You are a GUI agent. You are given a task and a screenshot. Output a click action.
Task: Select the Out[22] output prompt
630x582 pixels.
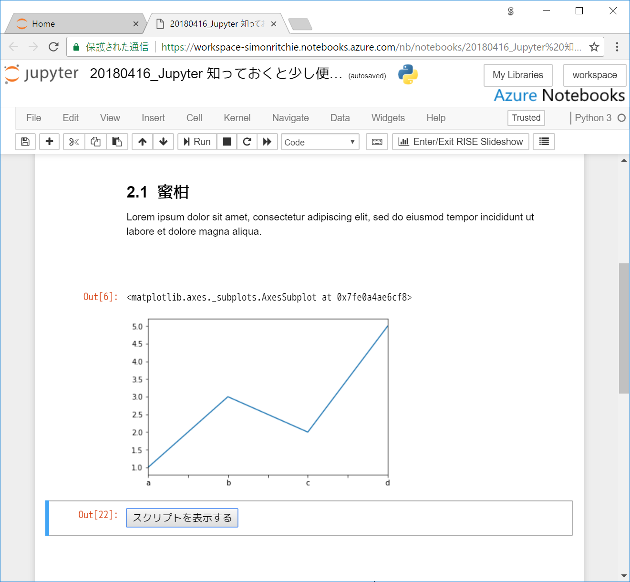(98, 515)
